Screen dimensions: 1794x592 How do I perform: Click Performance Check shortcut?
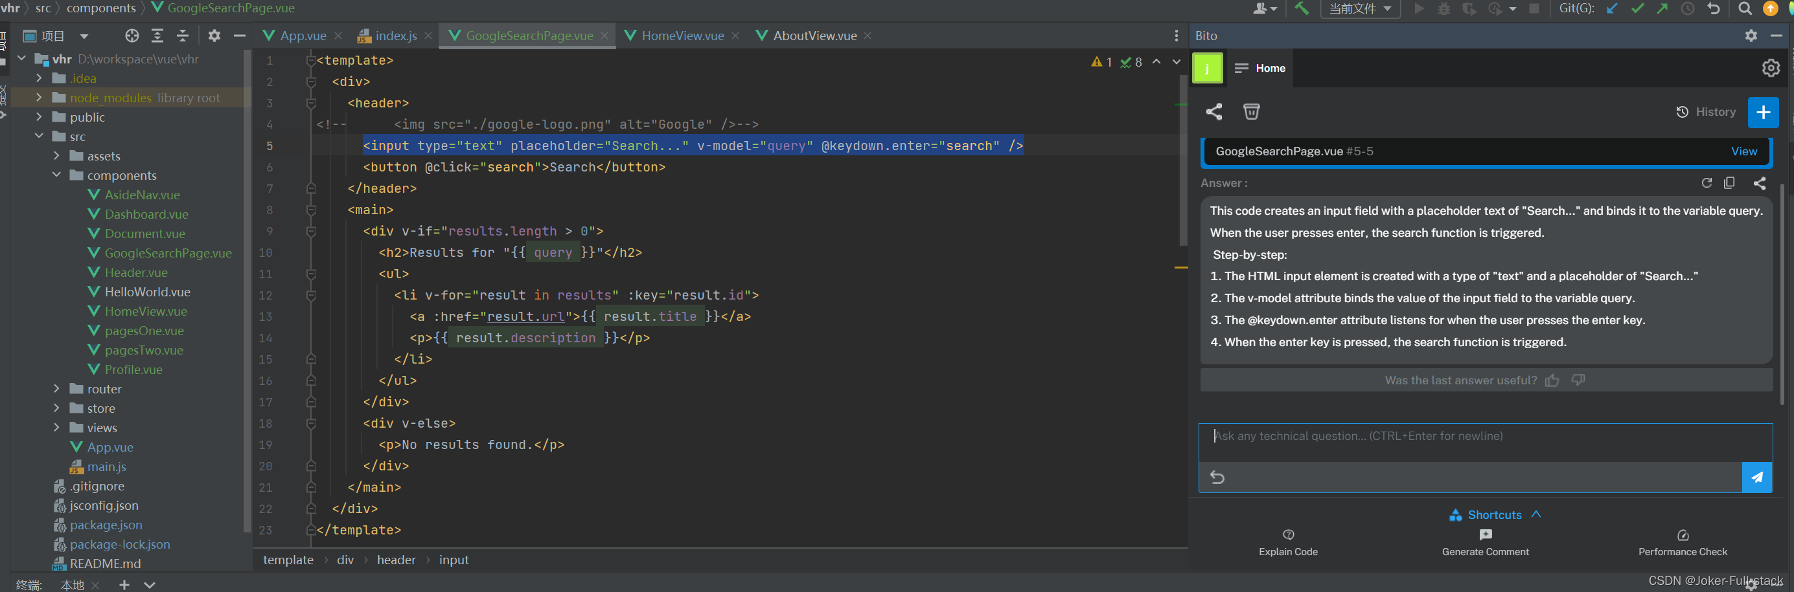click(x=1682, y=543)
